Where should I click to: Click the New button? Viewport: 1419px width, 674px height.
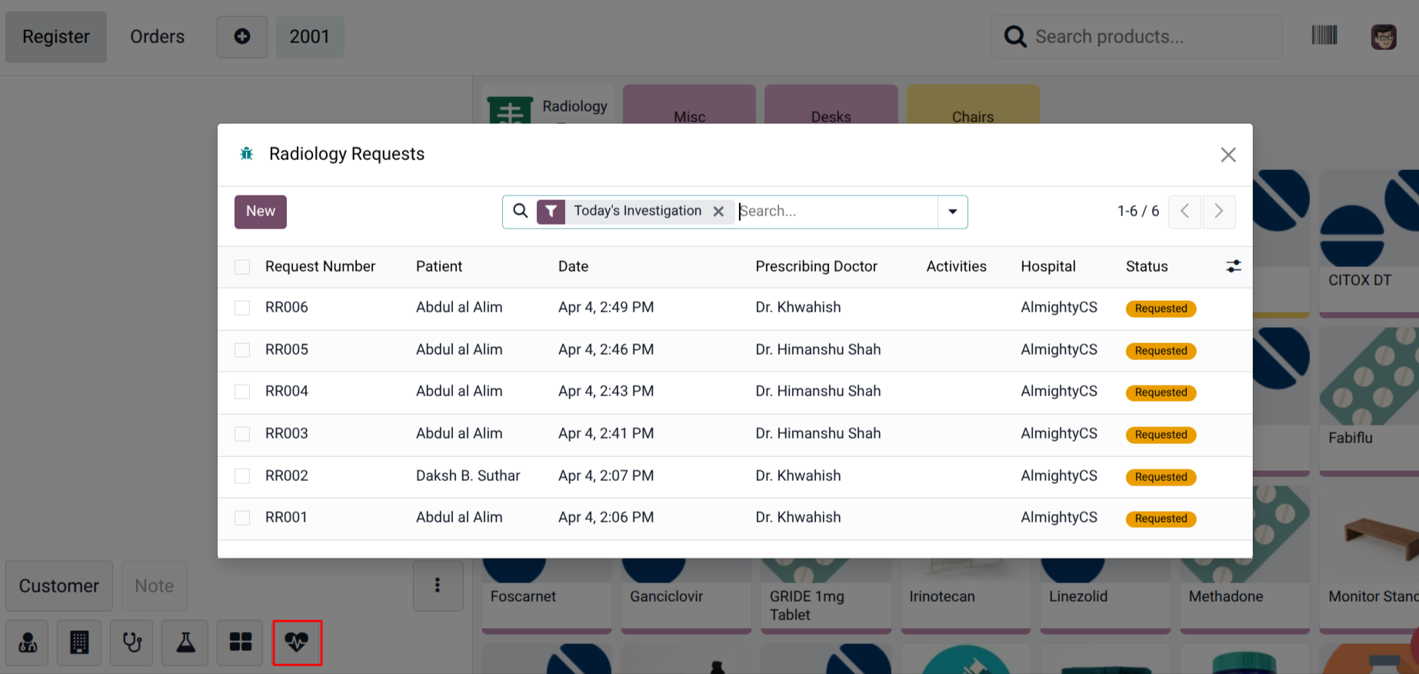pos(260,212)
